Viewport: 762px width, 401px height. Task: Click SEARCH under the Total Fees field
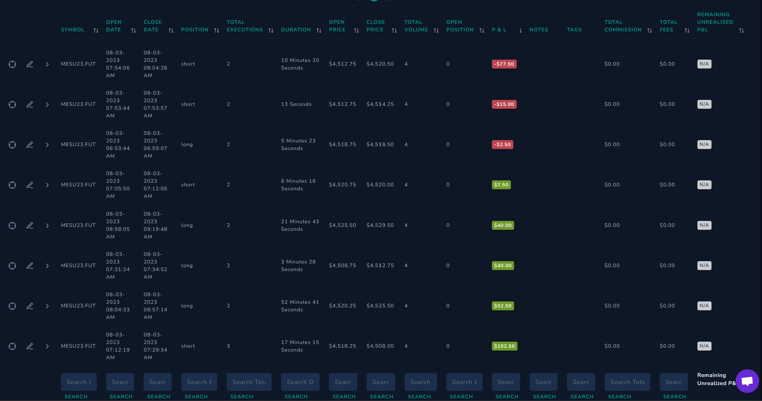pyautogui.click(x=674, y=397)
